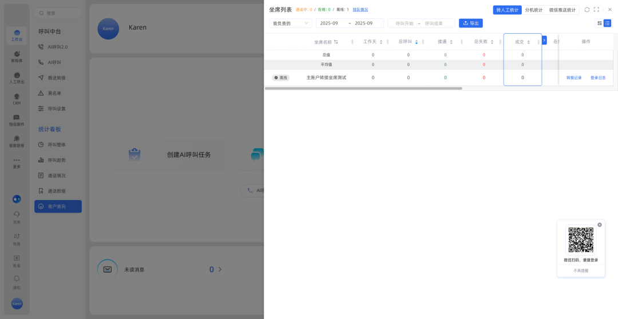Image resolution: width=618 pixels, height=319 pixels.
Task: Sort table by 工作天 column
Action: click(381, 42)
